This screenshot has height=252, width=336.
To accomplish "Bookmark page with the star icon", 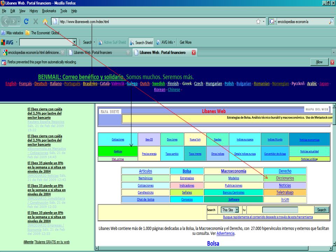I will click(x=258, y=21).
